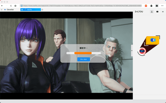Open the gift box icon
The height and width of the screenshot is (103, 166).
point(146,6)
